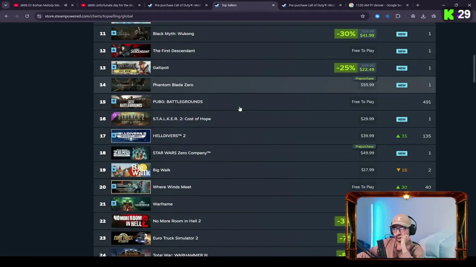Click the Big Walk capsule image

coord(131,170)
